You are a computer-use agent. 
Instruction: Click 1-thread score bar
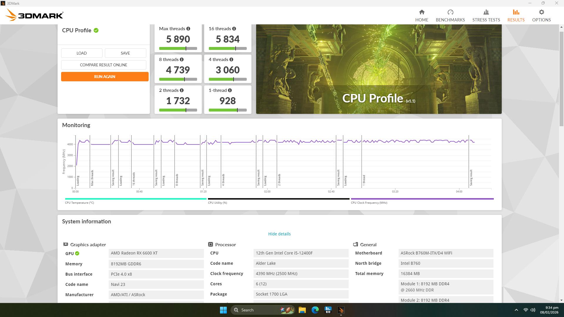[x=228, y=110]
